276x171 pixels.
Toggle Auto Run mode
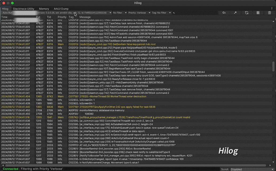pos(7,13)
